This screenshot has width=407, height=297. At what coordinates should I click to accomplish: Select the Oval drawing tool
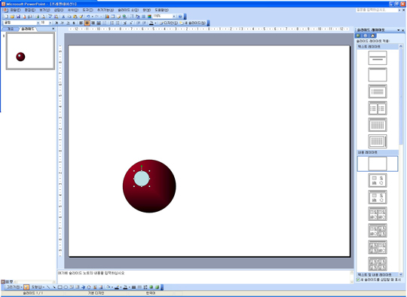tap(66, 287)
